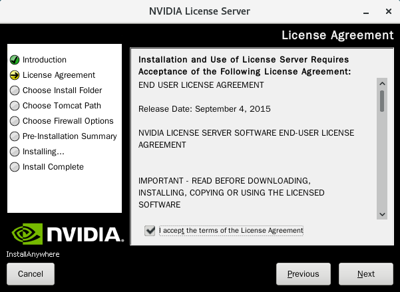Go to the Next installer step

[x=366, y=274]
